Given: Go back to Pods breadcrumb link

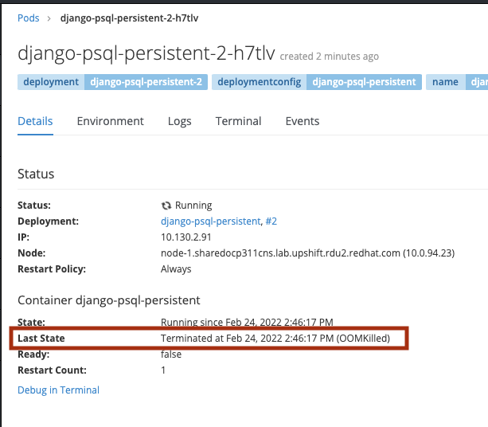Looking at the screenshot, I should click(x=29, y=18).
